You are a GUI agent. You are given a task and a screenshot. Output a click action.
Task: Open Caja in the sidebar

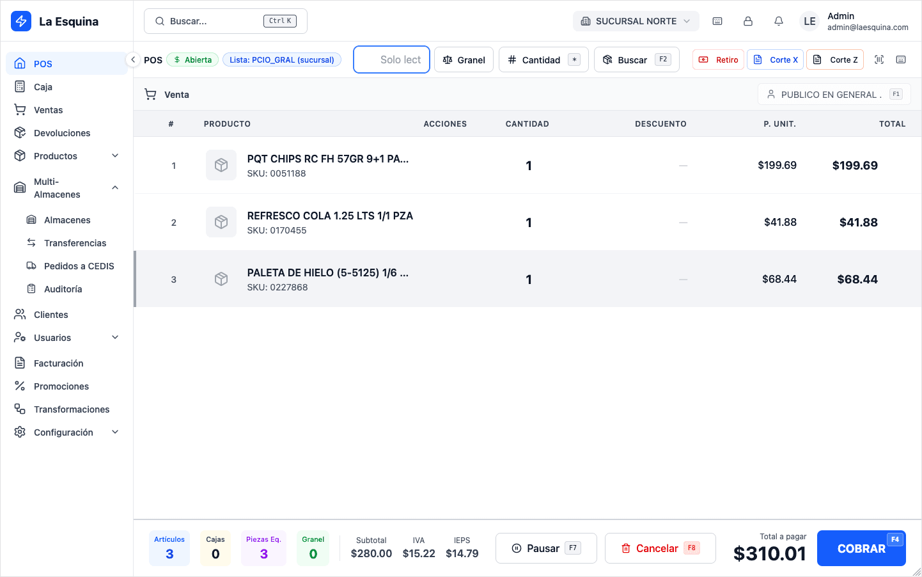[x=66, y=86]
